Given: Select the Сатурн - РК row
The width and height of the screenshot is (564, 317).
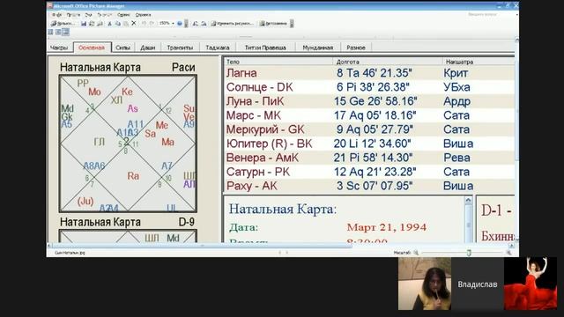Looking at the screenshot, I should click(x=369, y=172).
